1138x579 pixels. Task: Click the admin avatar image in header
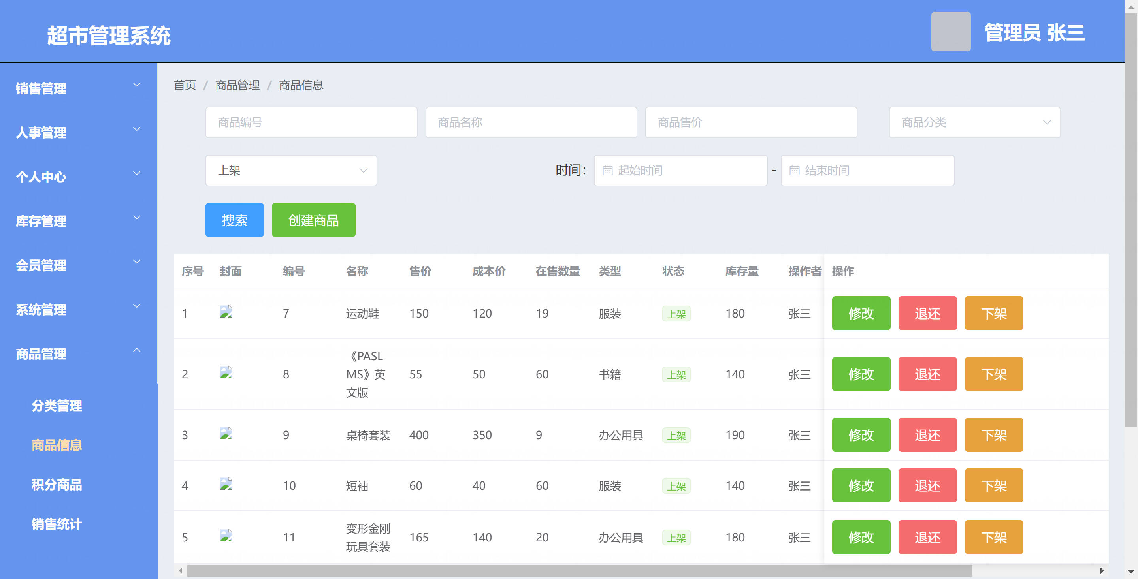pyautogui.click(x=950, y=32)
